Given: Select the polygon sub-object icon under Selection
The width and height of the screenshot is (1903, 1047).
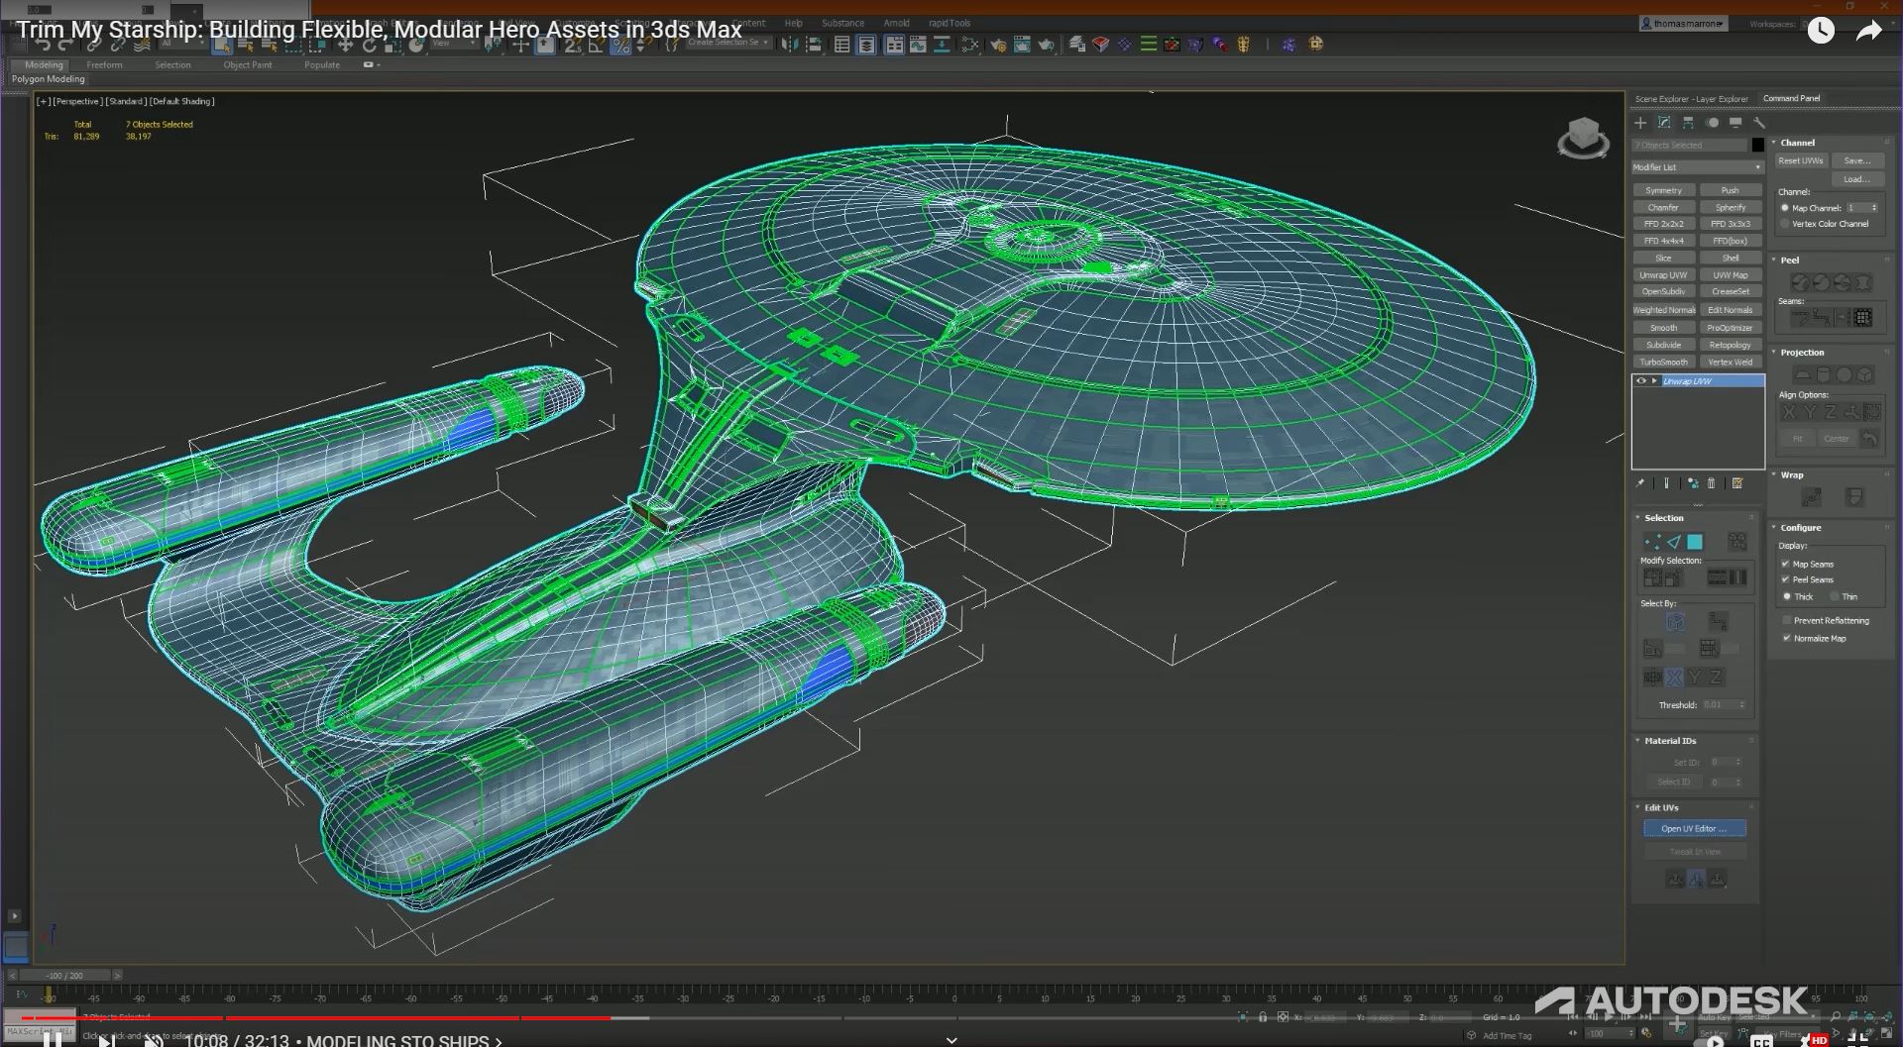Looking at the screenshot, I should [x=1695, y=541].
